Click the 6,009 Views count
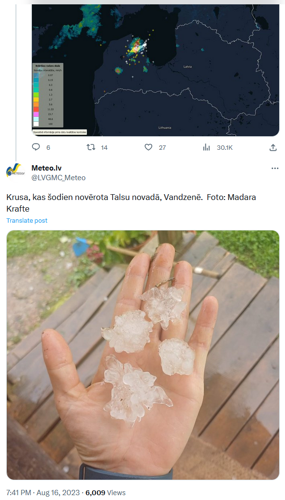This screenshot has height=500, width=285. click(x=105, y=493)
